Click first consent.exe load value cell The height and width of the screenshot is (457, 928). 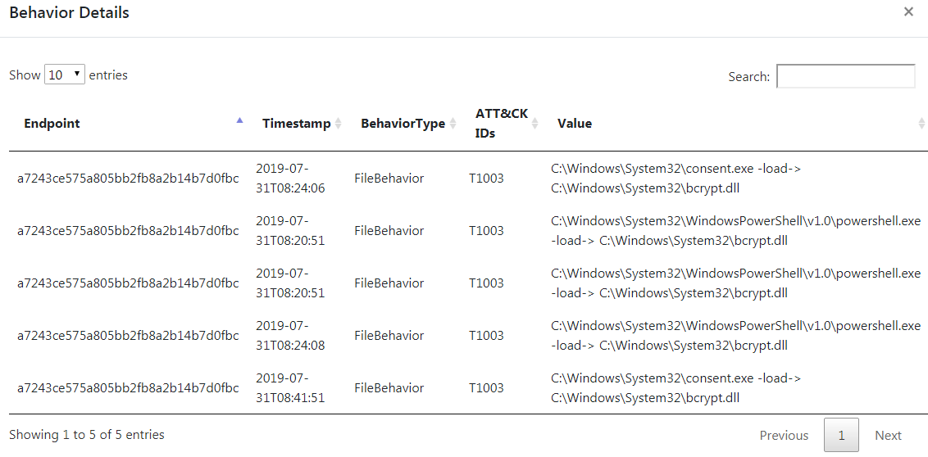(x=676, y=179)
